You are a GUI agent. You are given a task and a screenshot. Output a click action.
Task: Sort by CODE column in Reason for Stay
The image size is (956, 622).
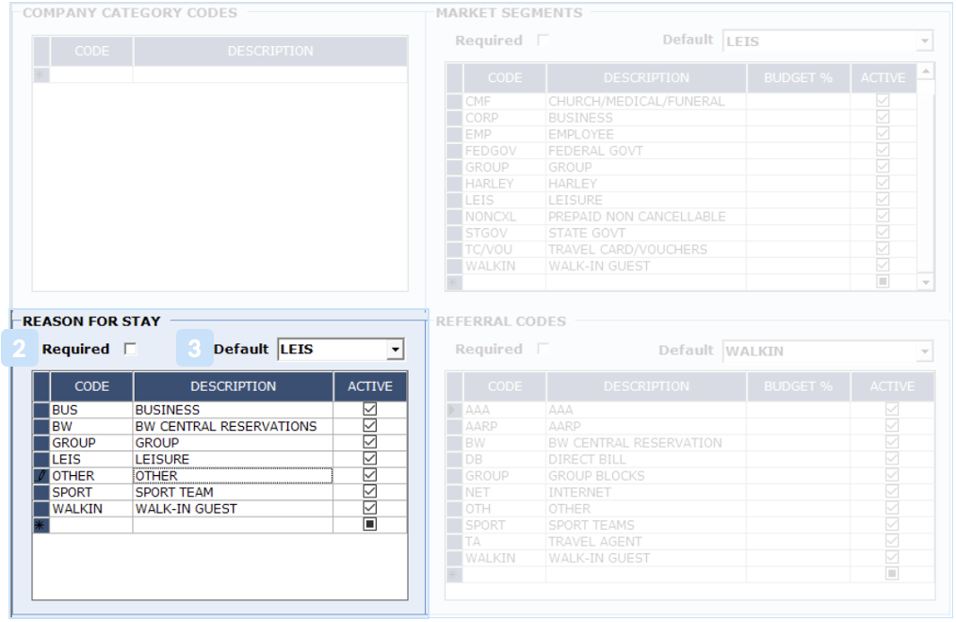point(91,386)
